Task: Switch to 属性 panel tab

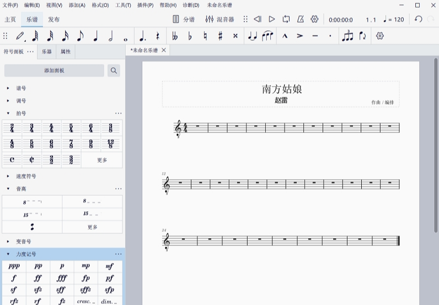Action: tap(66, 51)
